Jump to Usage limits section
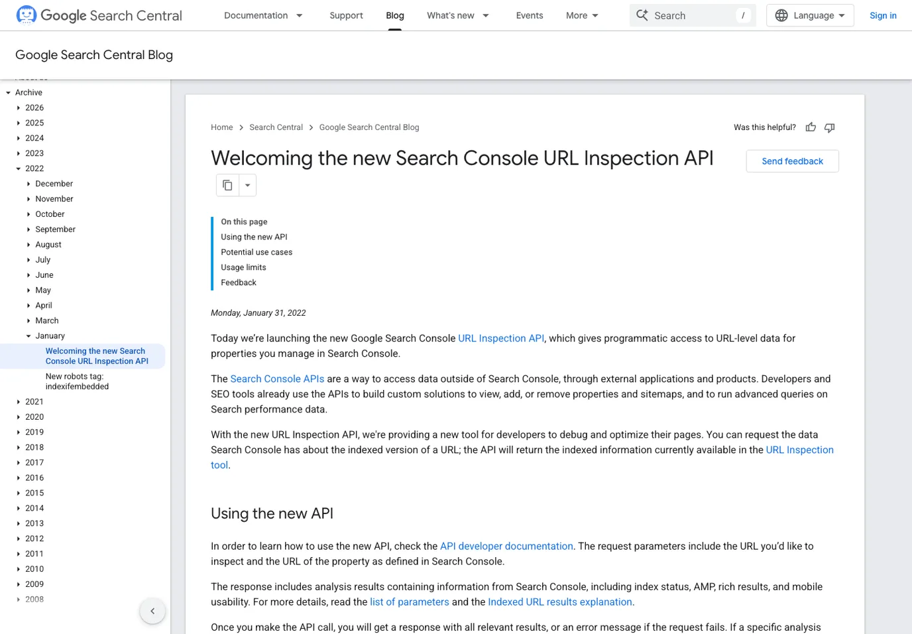 point(243,268)
